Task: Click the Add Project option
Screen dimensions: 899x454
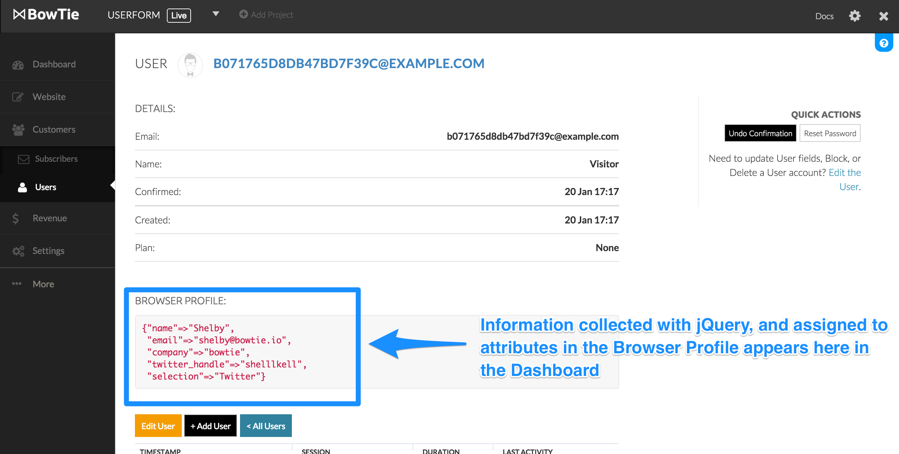Action: (x=268, y=15)
